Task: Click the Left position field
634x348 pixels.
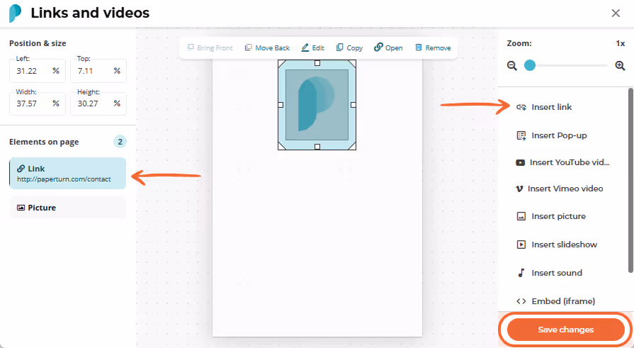Action: tap(38, 71)
